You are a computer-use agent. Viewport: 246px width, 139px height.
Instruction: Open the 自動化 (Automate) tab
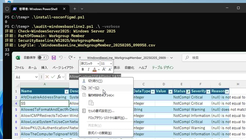(x=130, y=68)
